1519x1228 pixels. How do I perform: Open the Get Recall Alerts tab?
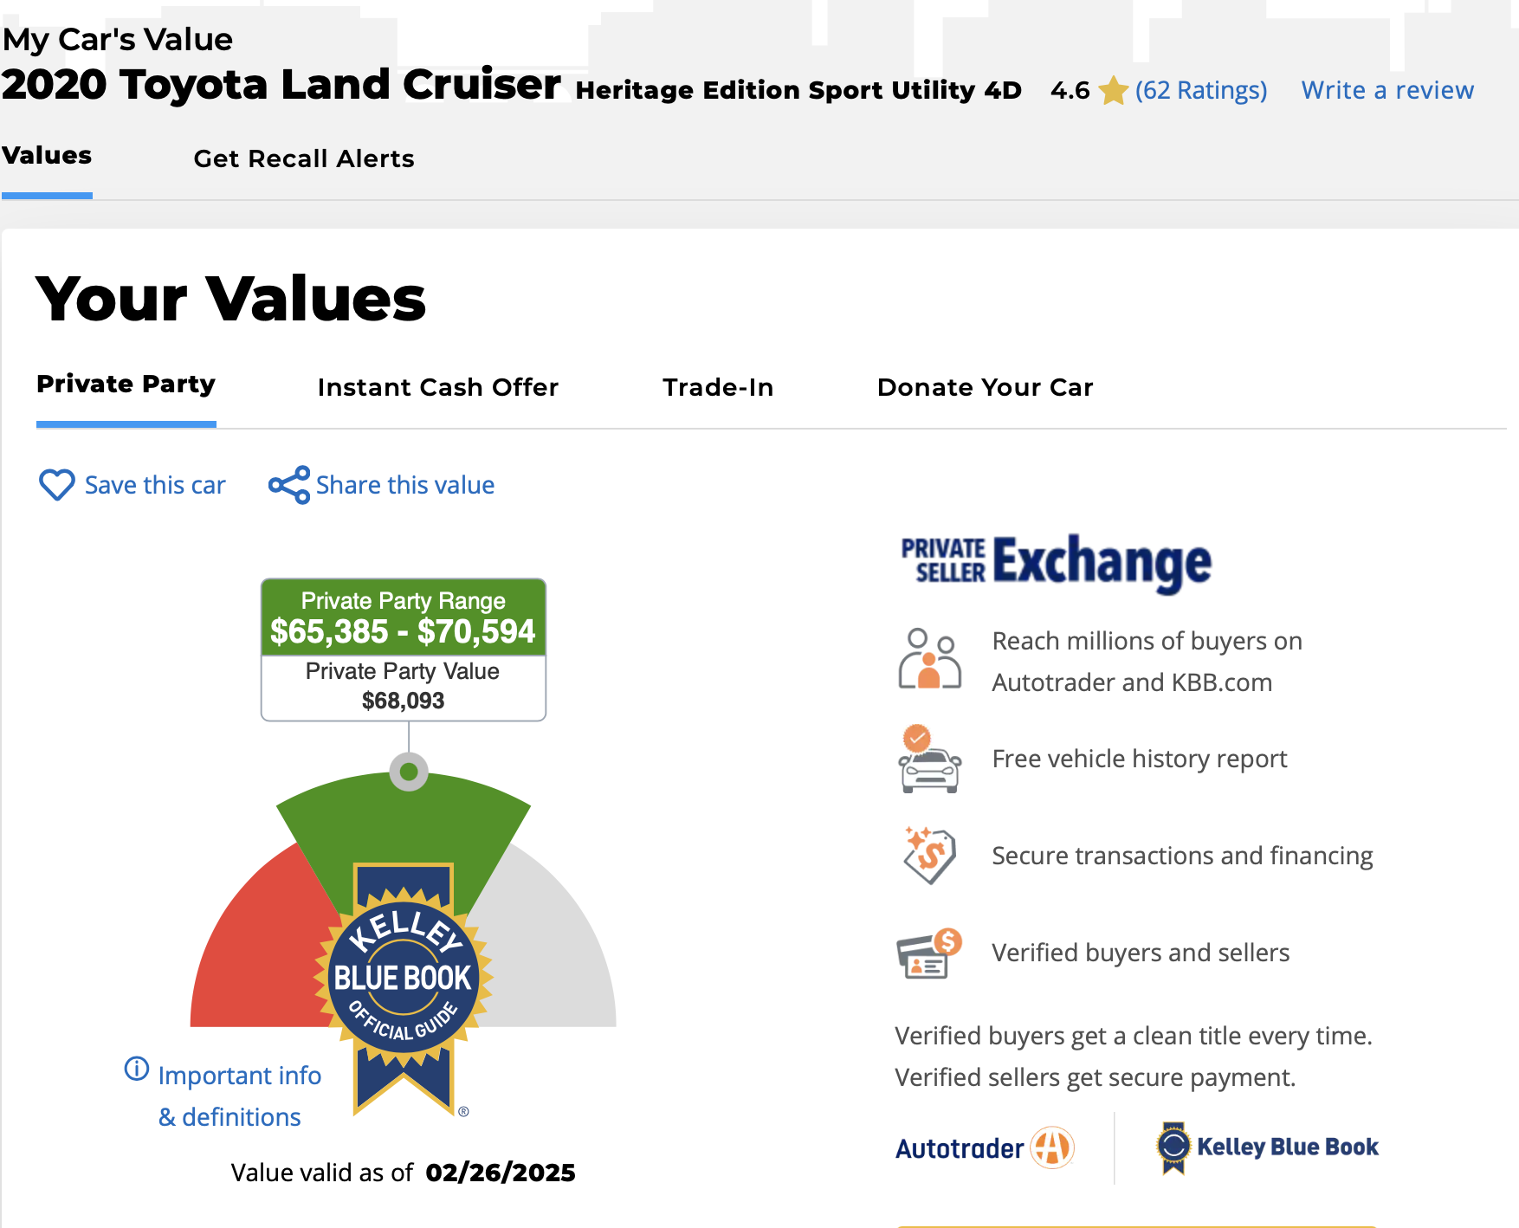[304, 158]
